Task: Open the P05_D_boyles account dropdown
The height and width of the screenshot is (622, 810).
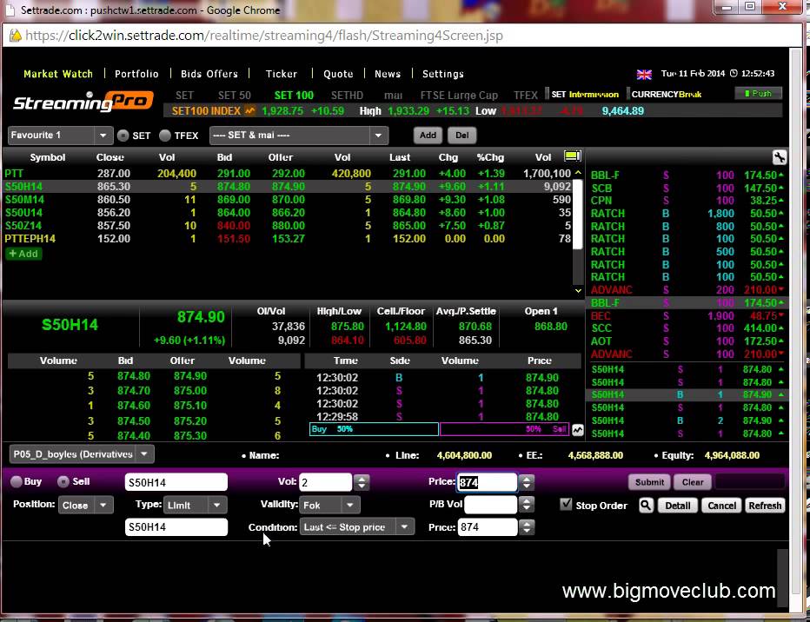Action: pos(82,454)
